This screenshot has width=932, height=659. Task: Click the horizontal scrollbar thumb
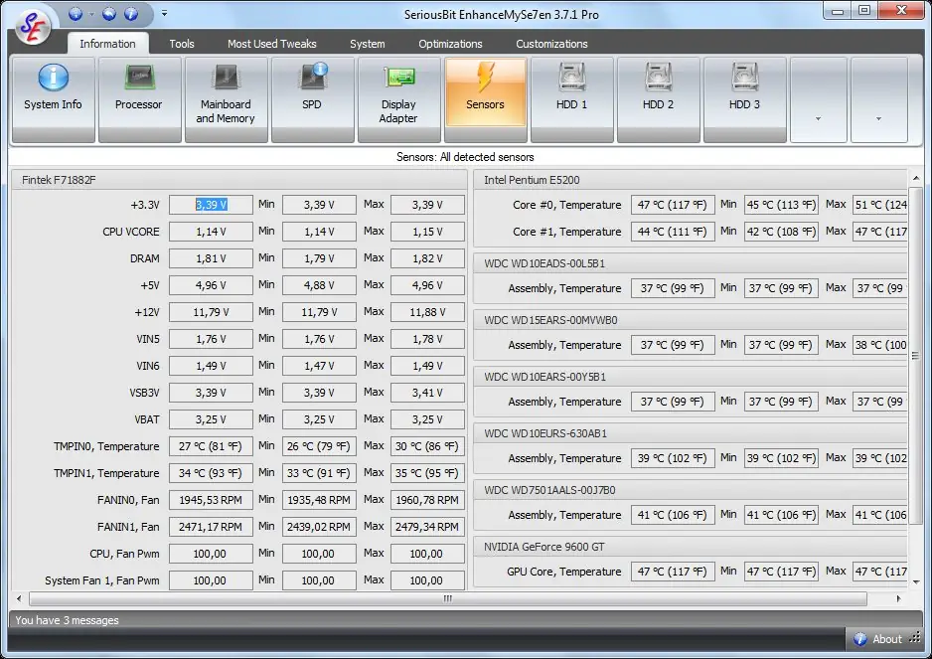(447, 598)
